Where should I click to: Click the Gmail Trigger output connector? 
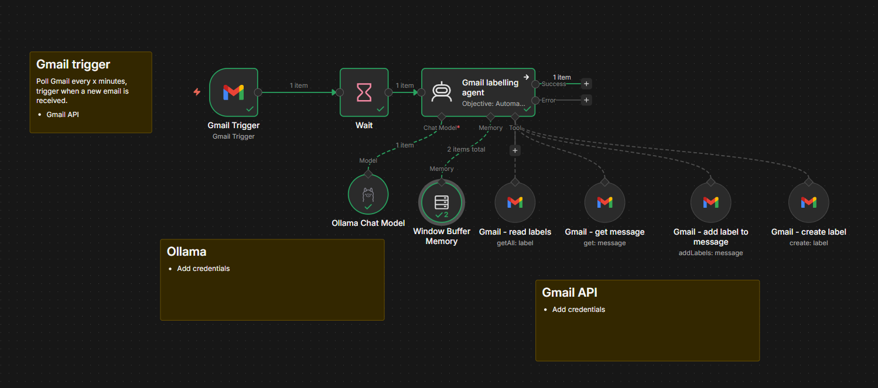coord(258,92)
